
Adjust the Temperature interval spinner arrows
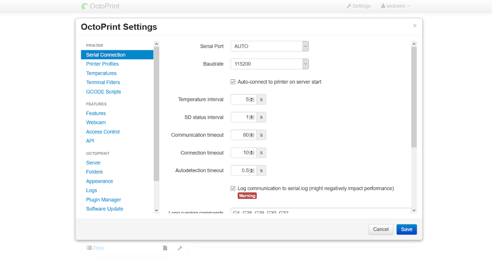tap(252, 100)
